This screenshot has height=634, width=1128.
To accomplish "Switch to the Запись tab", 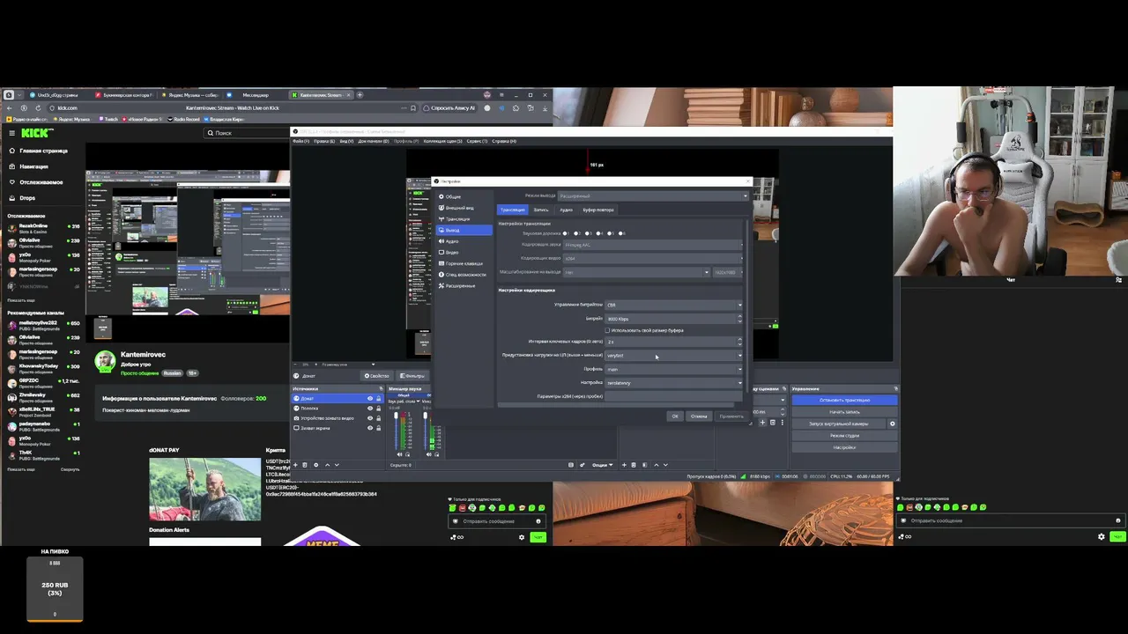I will [541, 210].
